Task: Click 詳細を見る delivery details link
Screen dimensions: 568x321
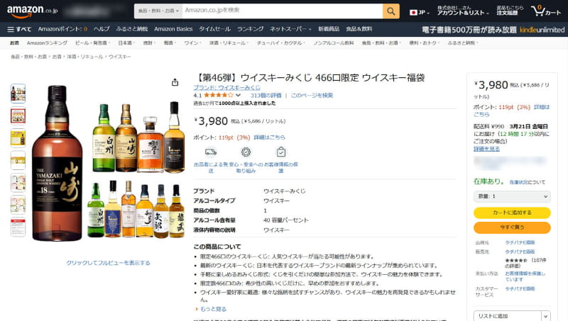Action: click(x=486, y=149)
